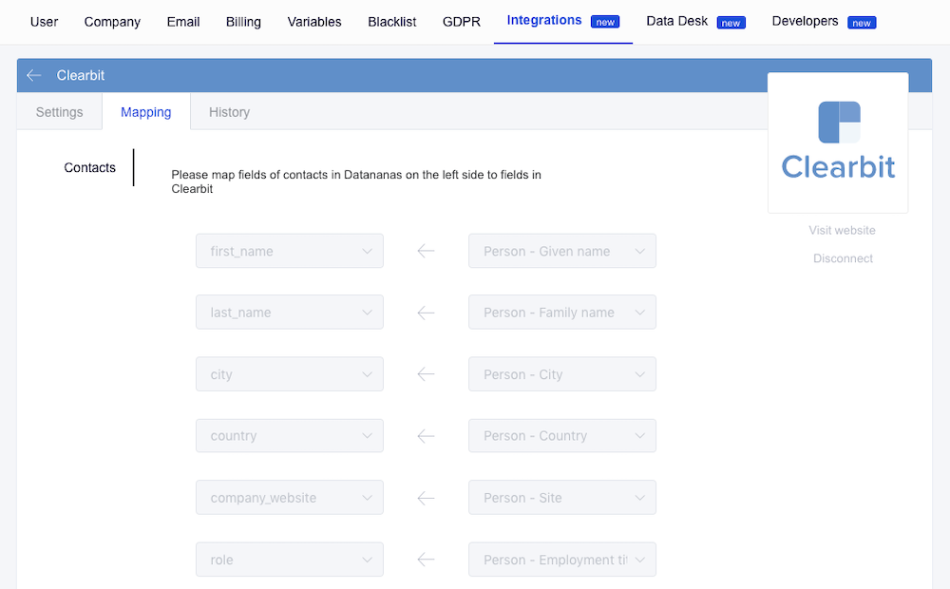Open the company_website field dropdown
This screenshot has width=950, height=589.
(x=290, y=498)
